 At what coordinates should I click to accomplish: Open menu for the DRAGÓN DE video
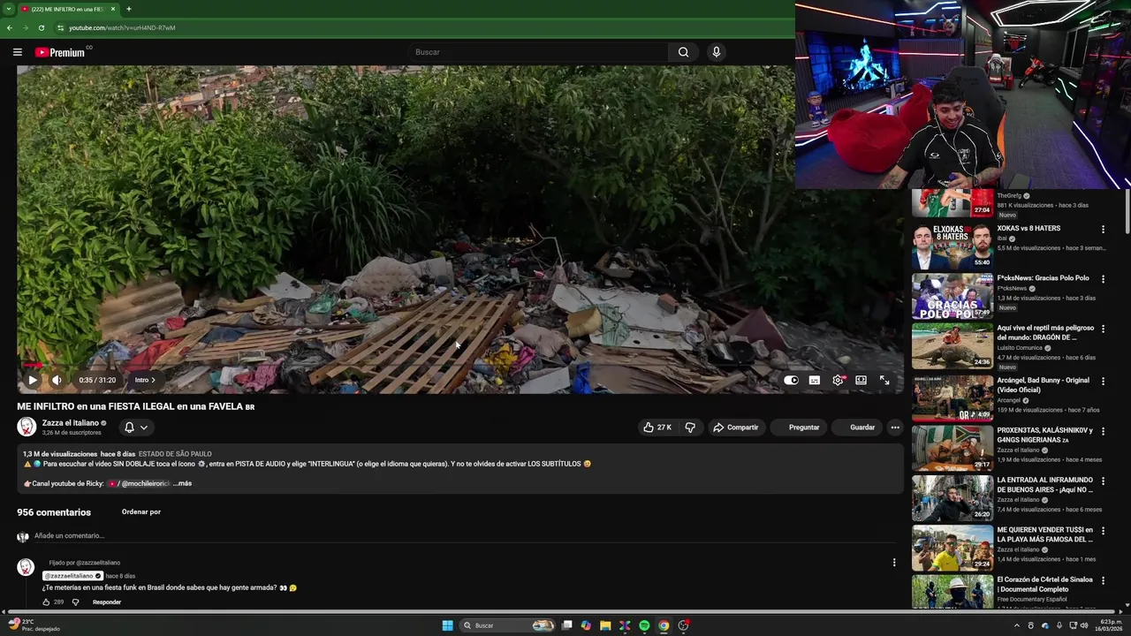[x=1103, y=329]
